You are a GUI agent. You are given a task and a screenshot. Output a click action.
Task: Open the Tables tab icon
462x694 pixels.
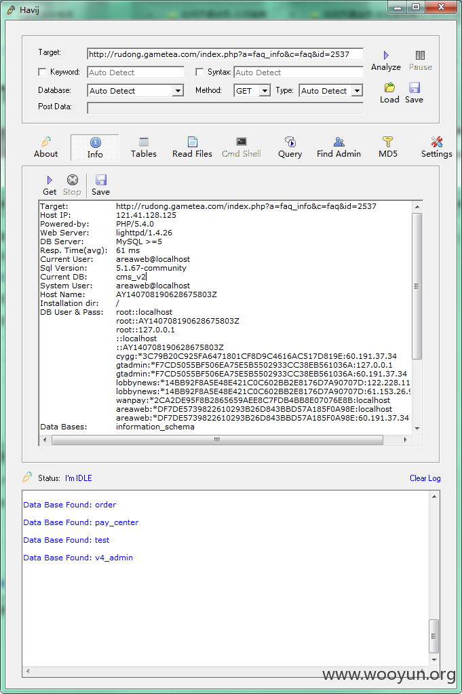click(x=144, y=142)
